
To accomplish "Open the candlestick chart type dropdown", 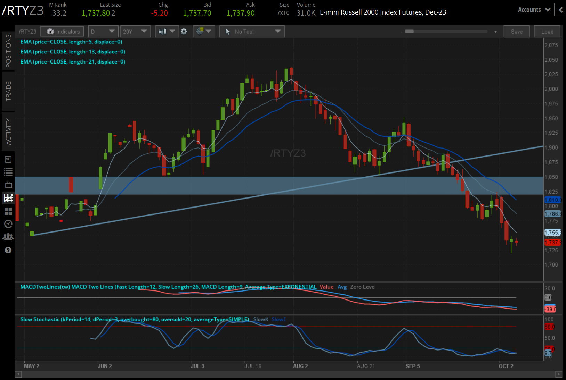I will click(167, 32).
